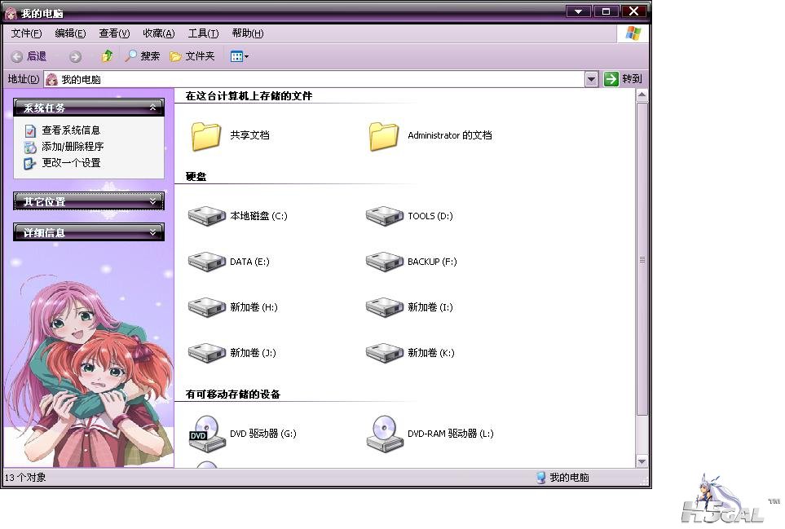Open the 编辑(E) menu
Viewport: 785px width, 529px height.
pyautogui.click(x=70, y=33)
